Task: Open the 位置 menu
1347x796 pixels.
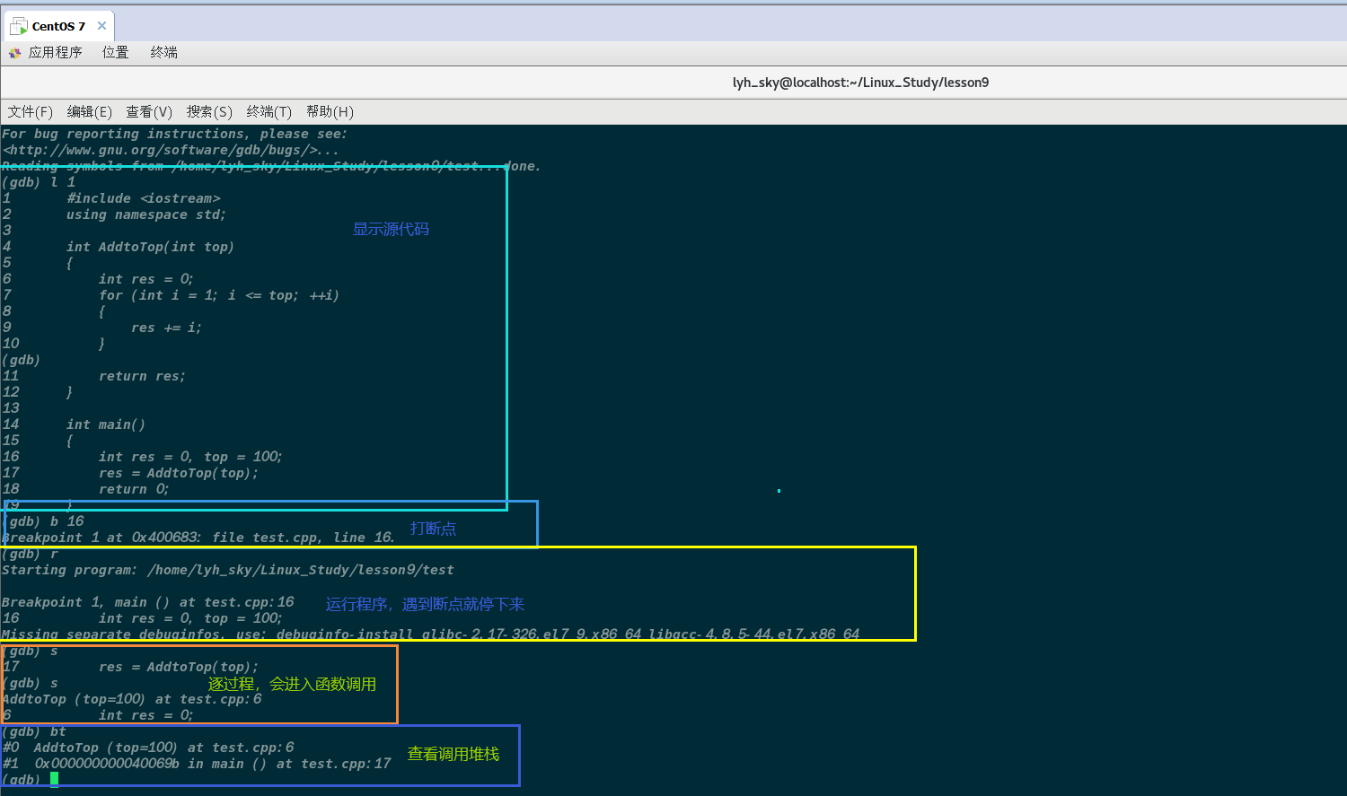Action: click(x=116, y=53)
